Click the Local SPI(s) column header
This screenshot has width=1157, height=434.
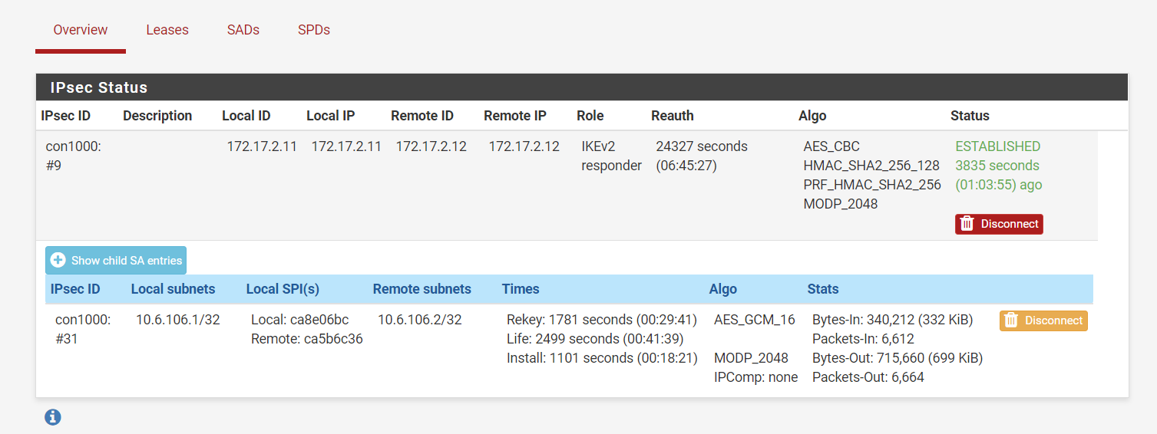coord(283,289)
